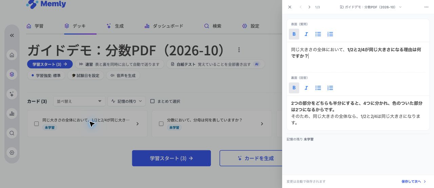The width and height of the screenshot is (434, 188).
Task: Open home icon in left sidebar
Action: 12,55
